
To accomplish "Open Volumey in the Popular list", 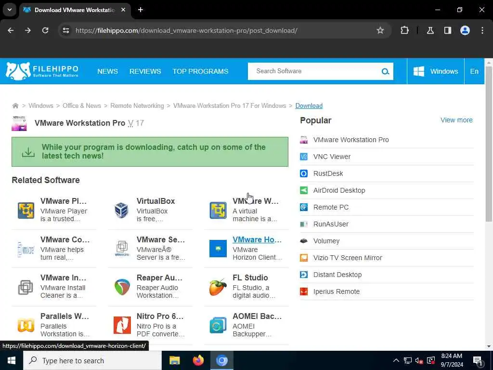I will [x=326, y=241].
